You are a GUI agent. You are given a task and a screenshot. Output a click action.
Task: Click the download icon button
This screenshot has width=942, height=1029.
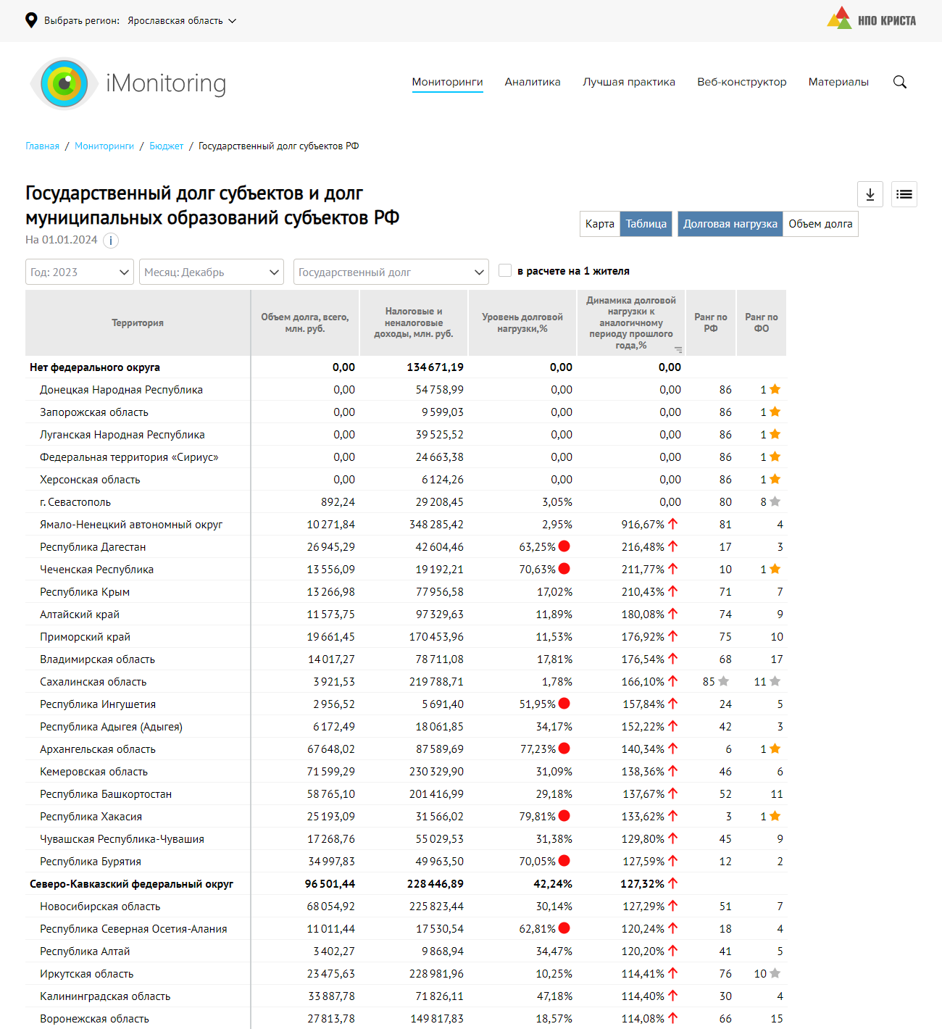click(x=870, y=194)
